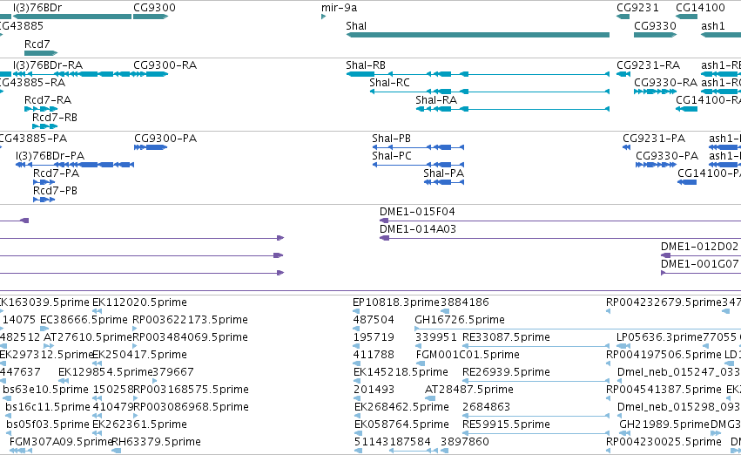
Task: Open EST label EP10818.3prime
Action: point(396,302)
